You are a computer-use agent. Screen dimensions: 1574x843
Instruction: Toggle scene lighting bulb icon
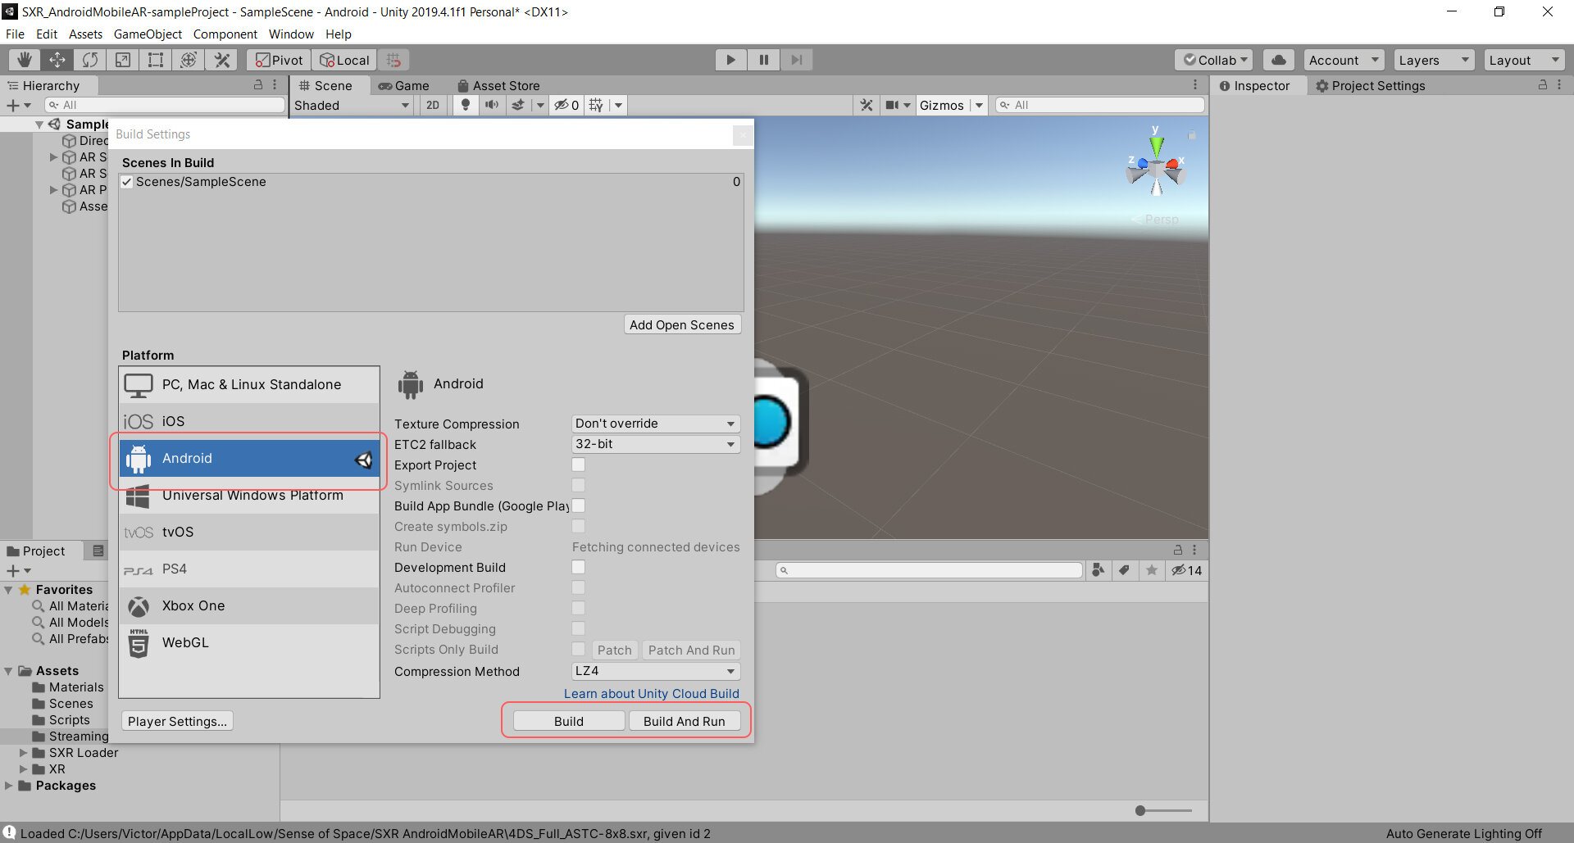466,105
